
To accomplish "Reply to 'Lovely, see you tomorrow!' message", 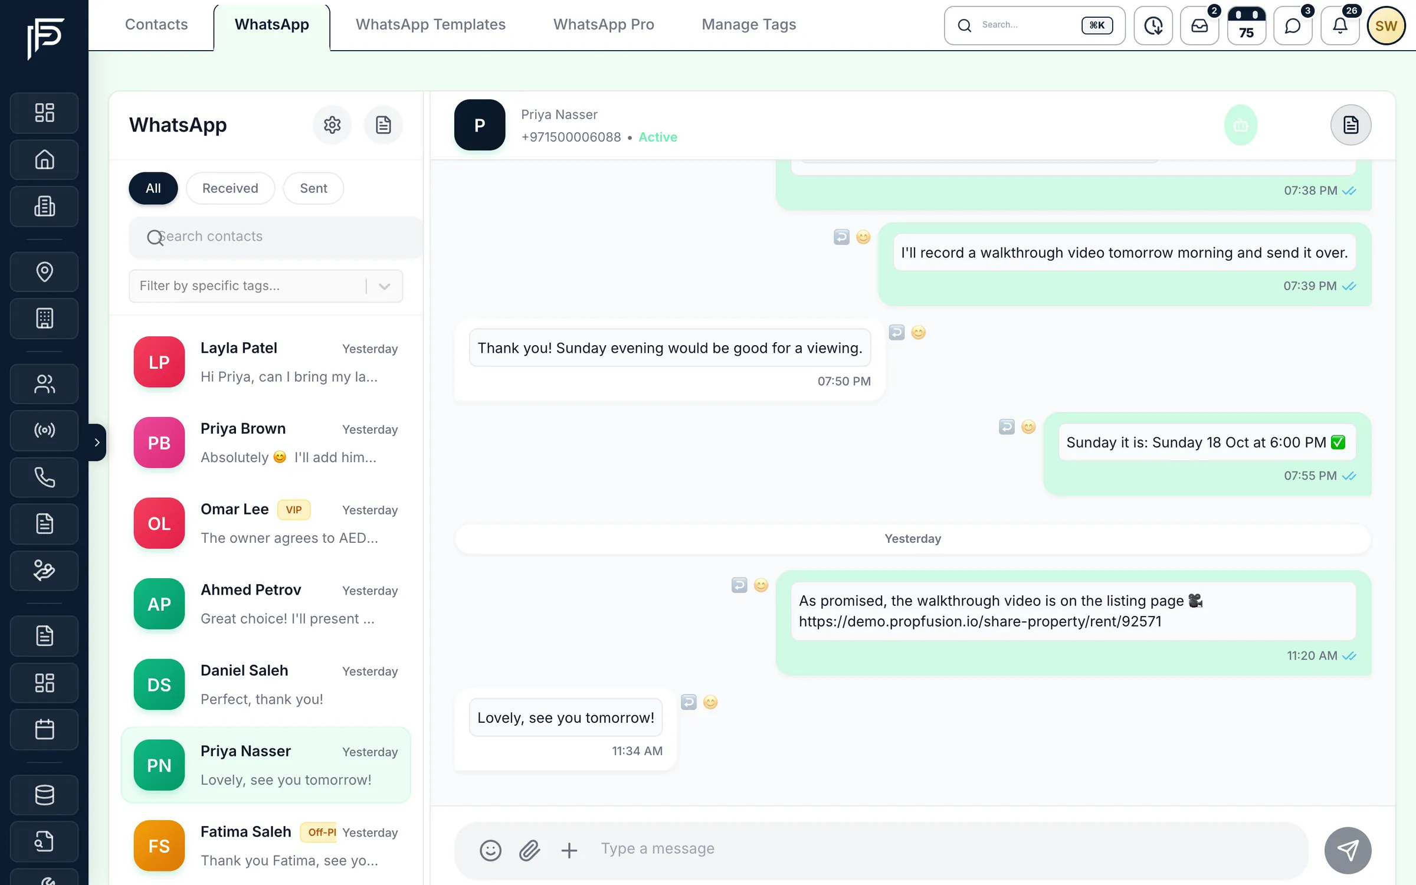I will (689, 702).
